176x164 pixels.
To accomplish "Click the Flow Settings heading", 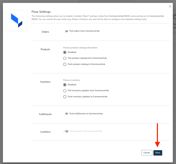I will coord(41,12).
